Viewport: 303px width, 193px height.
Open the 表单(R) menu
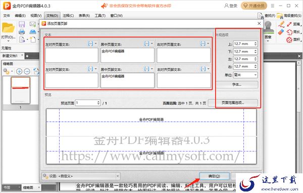coord(84,16)
